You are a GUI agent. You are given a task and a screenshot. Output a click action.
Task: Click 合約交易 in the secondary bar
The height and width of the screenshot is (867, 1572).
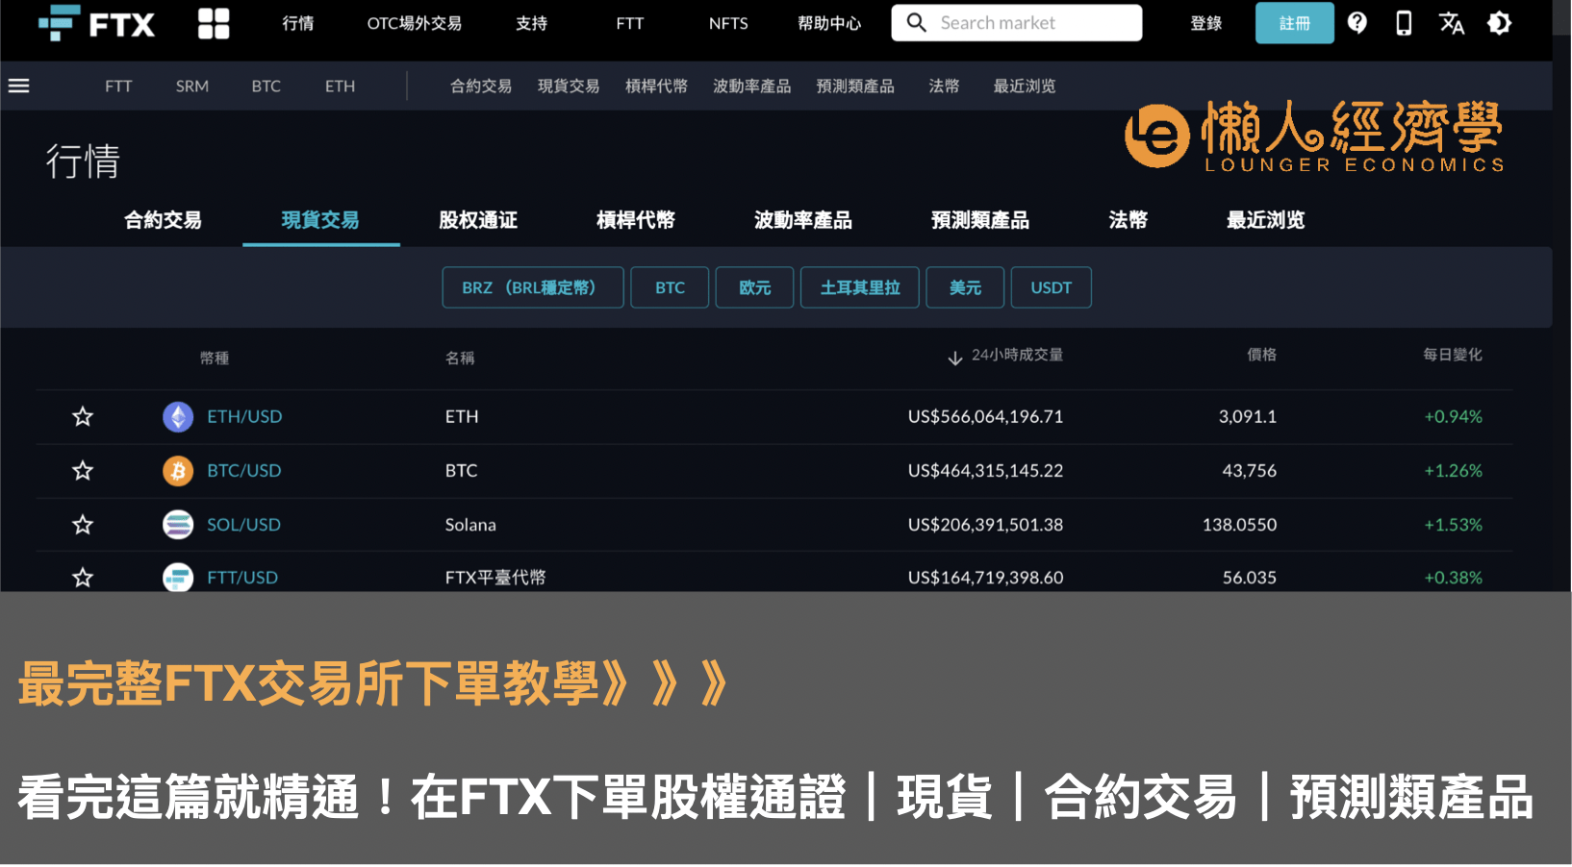[481, 86]
